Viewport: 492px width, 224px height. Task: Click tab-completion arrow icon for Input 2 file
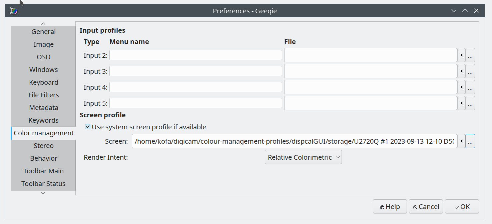461,55
